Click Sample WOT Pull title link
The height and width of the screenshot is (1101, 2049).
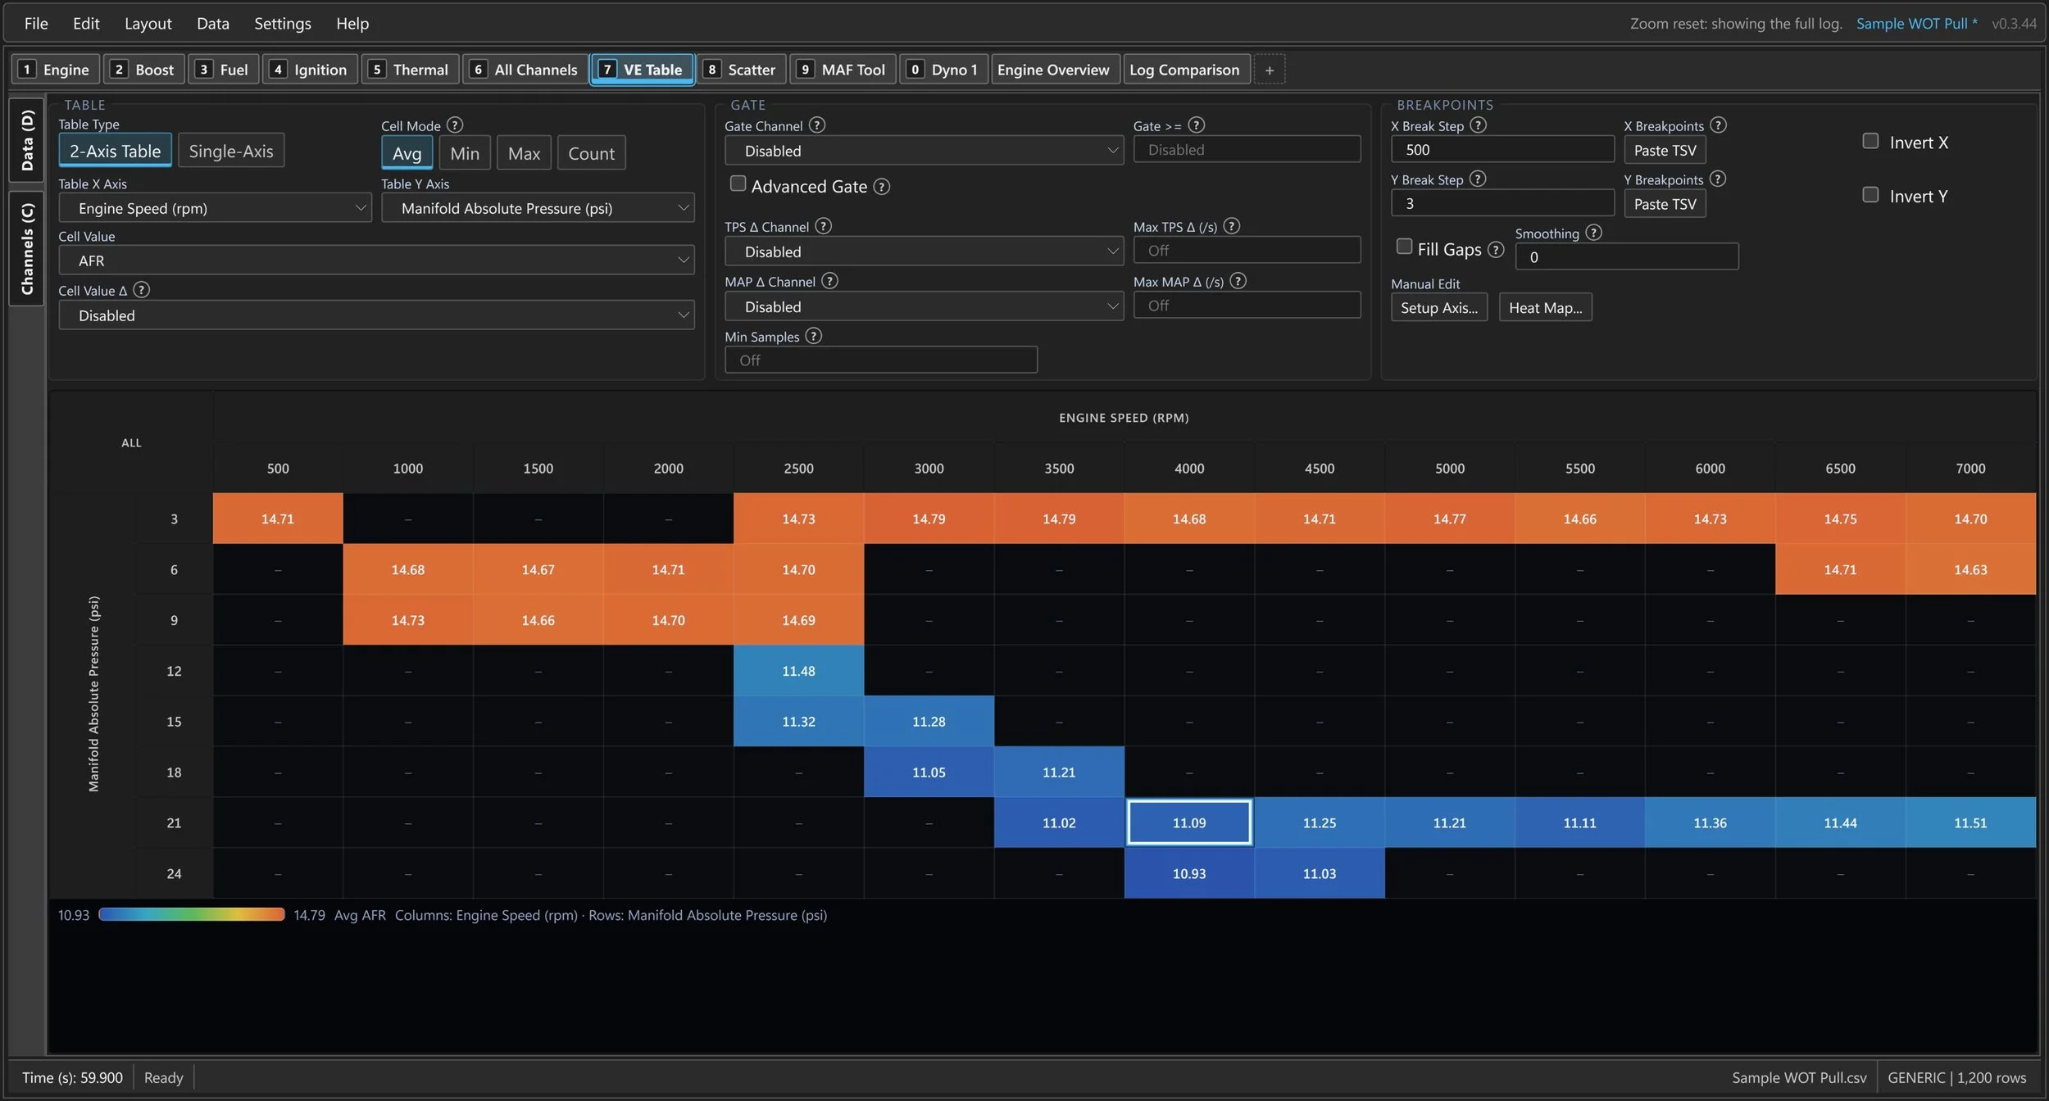(x=1916, y=23)
